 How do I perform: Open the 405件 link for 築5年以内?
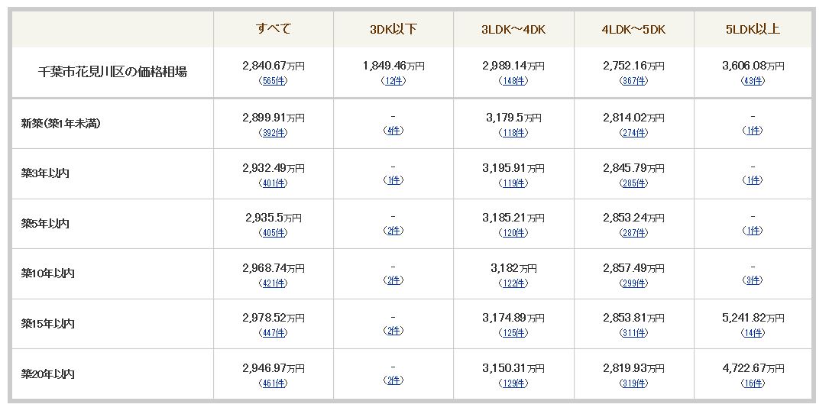pyautogui.click(x=274, y=233)
